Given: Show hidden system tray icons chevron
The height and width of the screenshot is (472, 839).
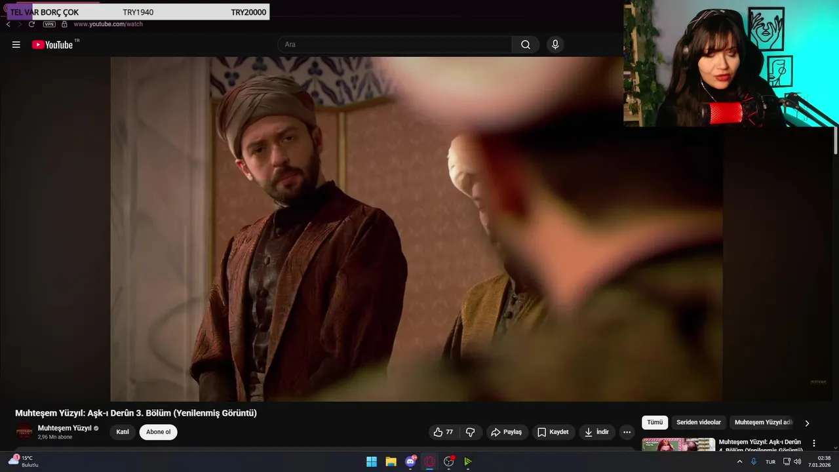Looking at the screenshot, I should pyautogui.click(x=740, y=462).
